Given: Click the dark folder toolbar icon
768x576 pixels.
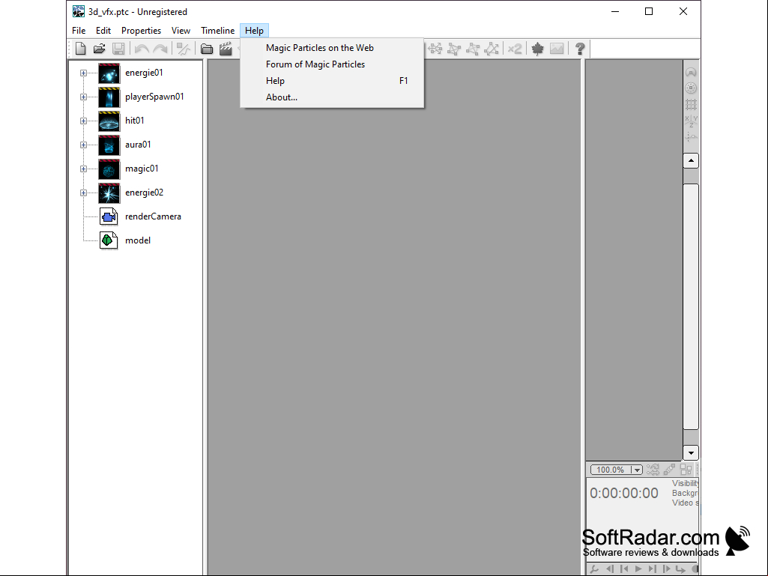Looking at the screenshot, I should click(x=207, y=49).
